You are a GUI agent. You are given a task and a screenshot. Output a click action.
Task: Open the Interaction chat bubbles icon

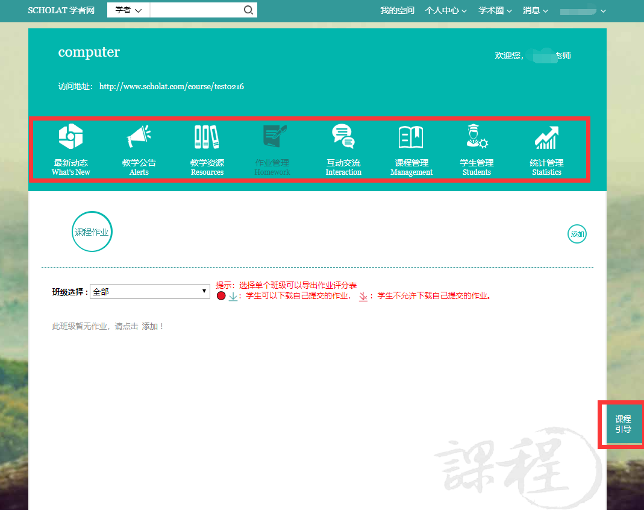[x=343, y=137]
